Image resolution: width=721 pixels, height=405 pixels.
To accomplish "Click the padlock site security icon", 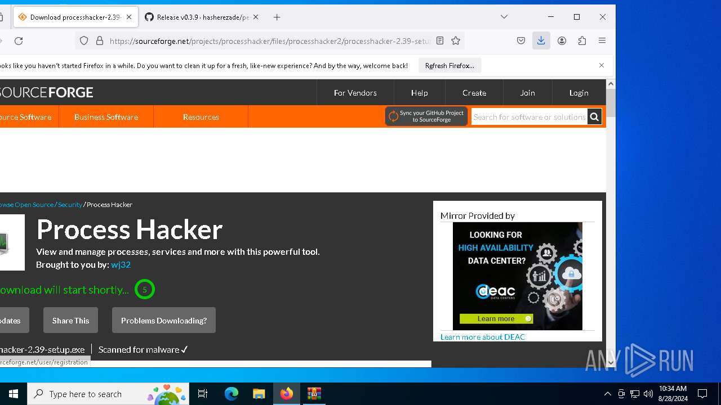I will [x=100, y=40].
